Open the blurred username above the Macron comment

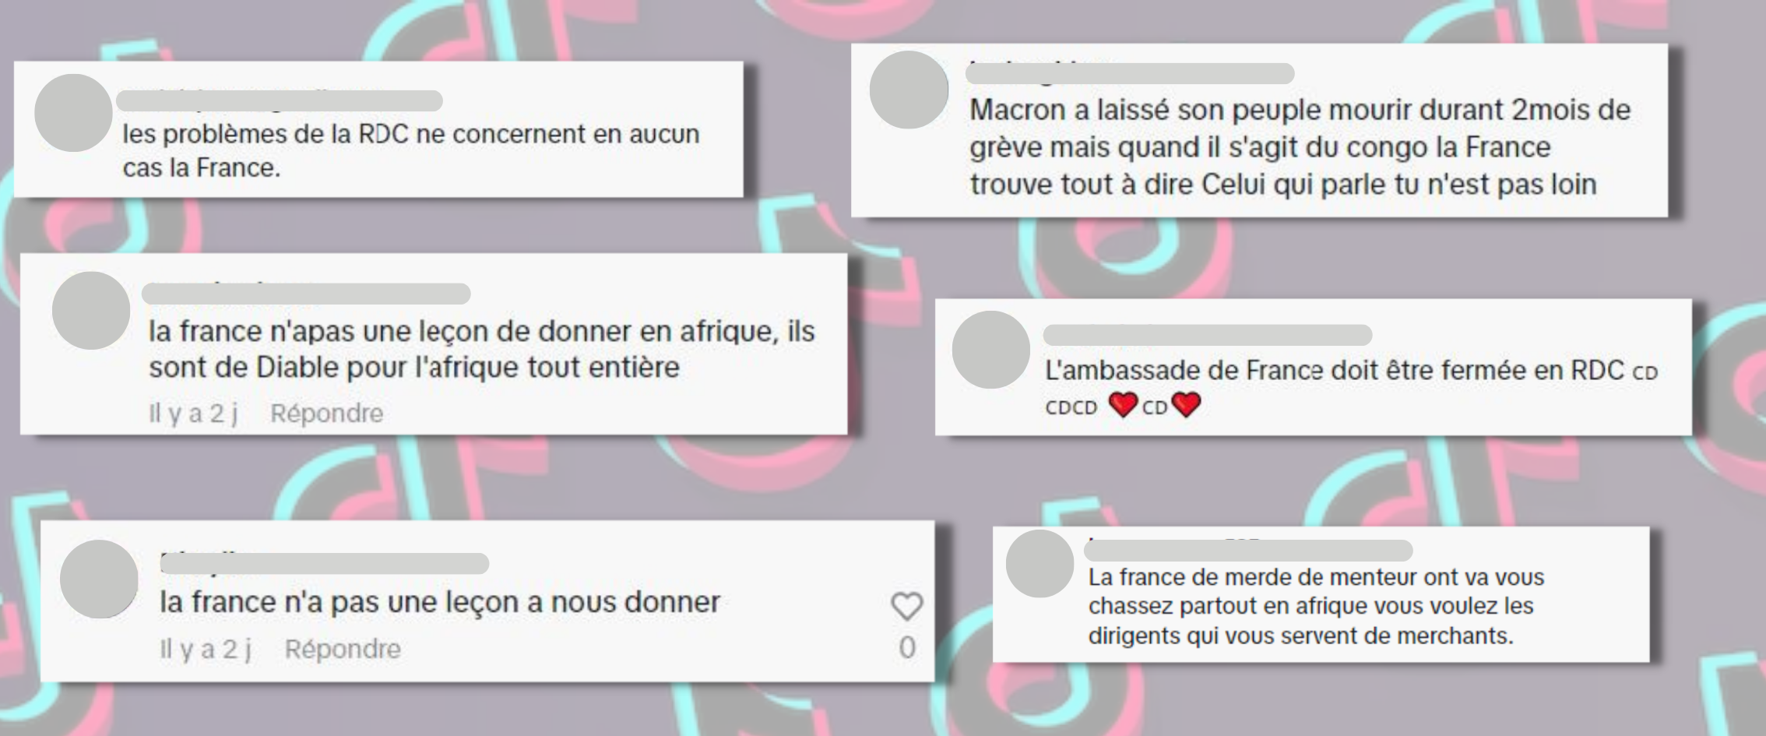coord(1130,73)
